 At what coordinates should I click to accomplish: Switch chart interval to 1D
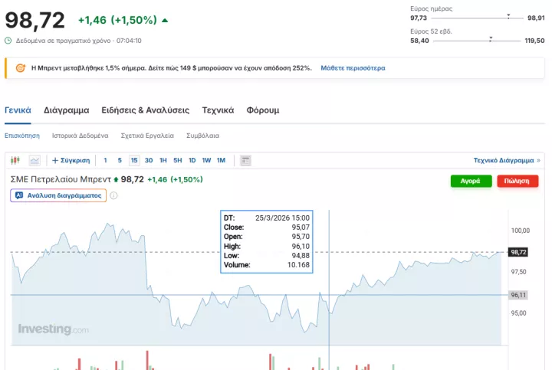pos(192,160)
